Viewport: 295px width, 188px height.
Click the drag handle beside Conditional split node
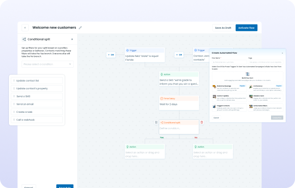click(156, 122)
